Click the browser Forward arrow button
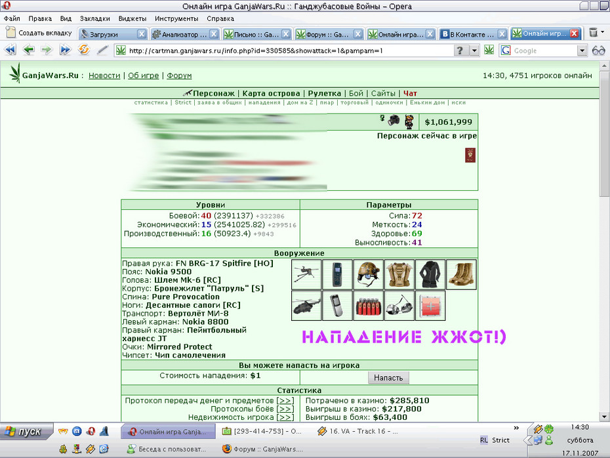This screenshot has height=458, width=610. (47, 50)
